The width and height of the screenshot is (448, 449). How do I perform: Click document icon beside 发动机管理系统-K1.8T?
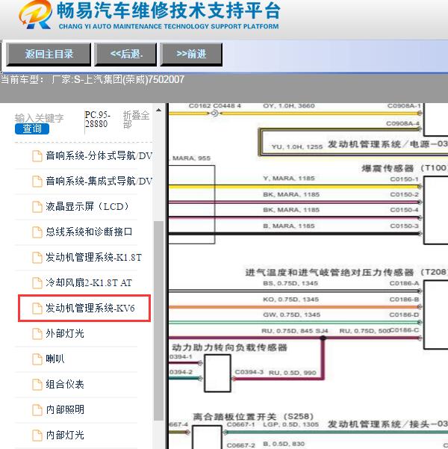(37, 258)
